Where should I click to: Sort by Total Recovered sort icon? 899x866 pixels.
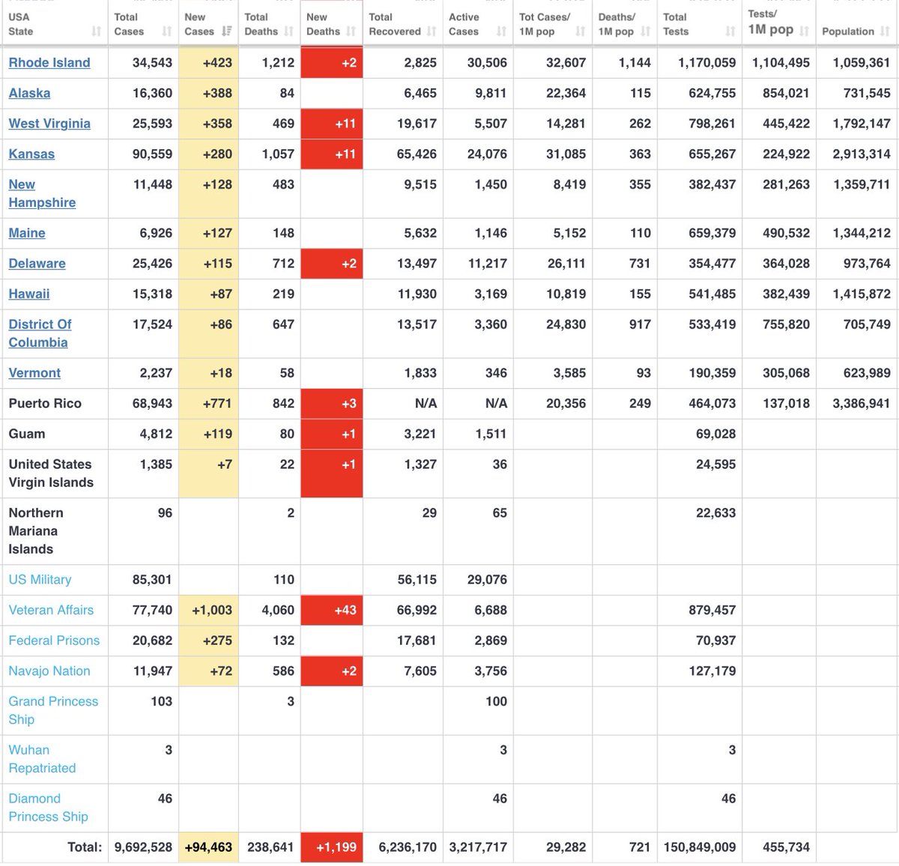coord(431,31)
